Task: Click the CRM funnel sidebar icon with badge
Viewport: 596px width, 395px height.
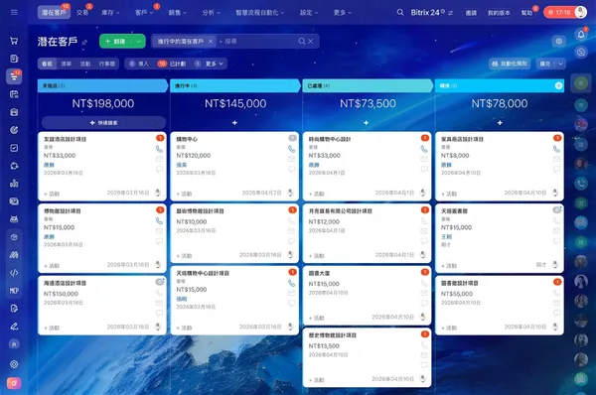Action: pos(14,76)
